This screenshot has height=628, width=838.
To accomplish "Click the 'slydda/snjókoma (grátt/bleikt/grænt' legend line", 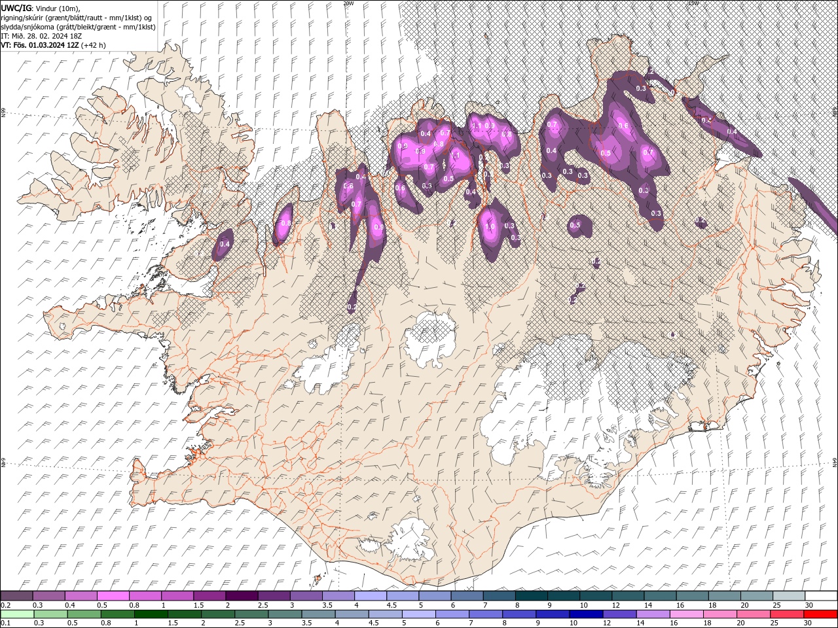I will 78,27.
